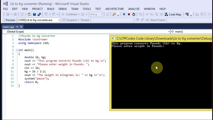
Task: Restart the debugging session
Action: 134,14
